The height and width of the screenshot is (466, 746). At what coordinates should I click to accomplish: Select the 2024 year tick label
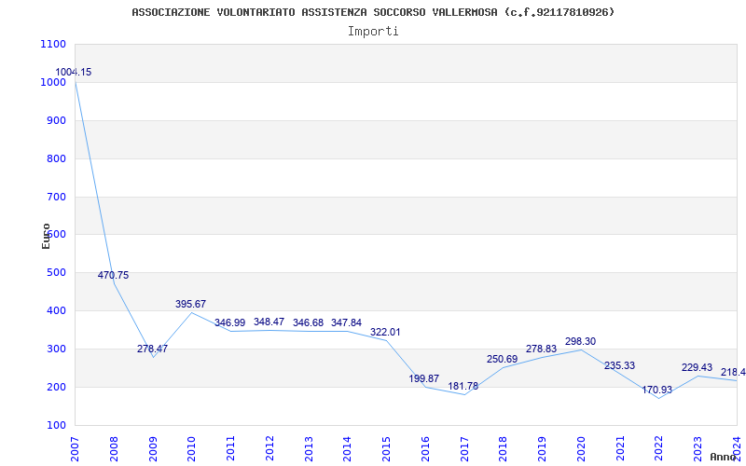737,446
